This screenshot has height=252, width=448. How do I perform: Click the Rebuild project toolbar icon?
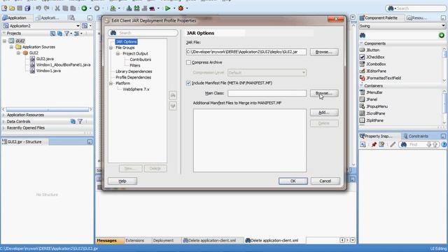(x=137, y=8)
